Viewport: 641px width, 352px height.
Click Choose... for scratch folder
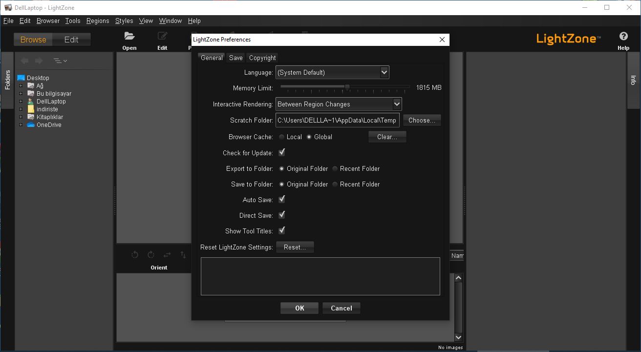click(422, 120)
